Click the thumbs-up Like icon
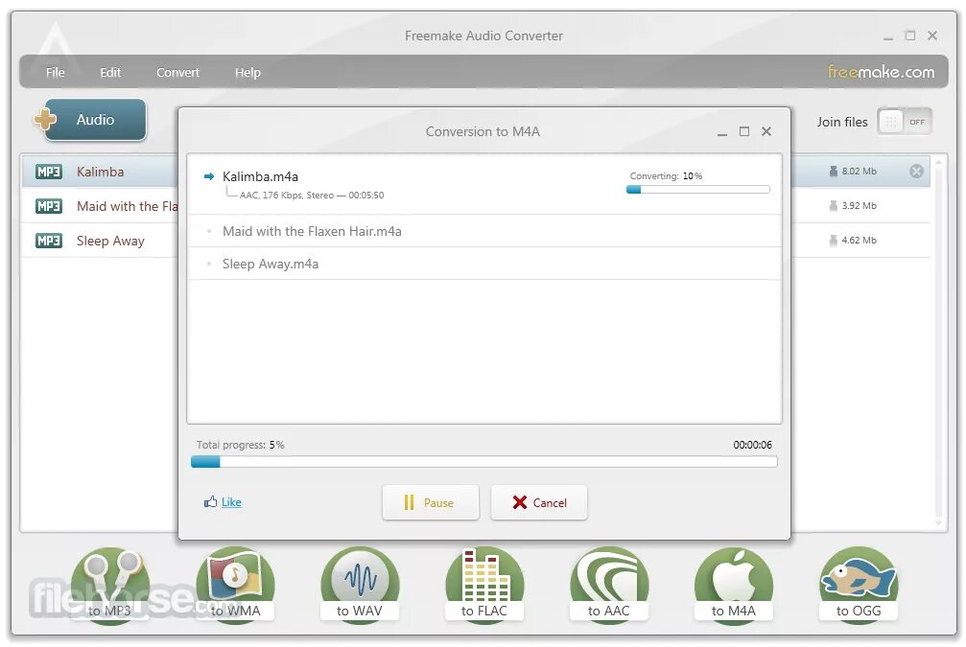This screenshot has height=647, width=966. click(x=211, y=501)
